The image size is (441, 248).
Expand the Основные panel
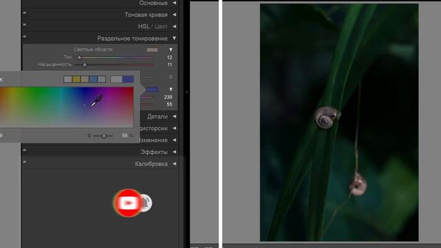174,3
